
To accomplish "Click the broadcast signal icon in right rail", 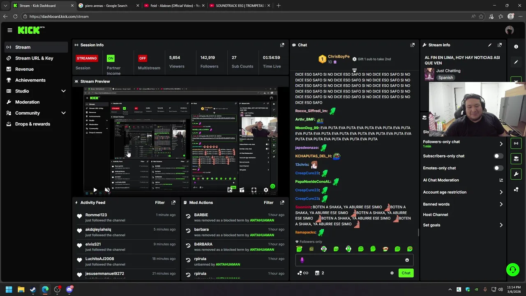I will (516, 143).
